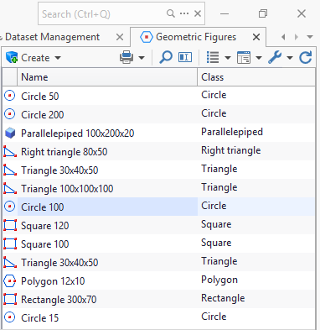320x330 pixels.
Task: Toggle the text edit mode icon
Action: [x=185, y=57]
